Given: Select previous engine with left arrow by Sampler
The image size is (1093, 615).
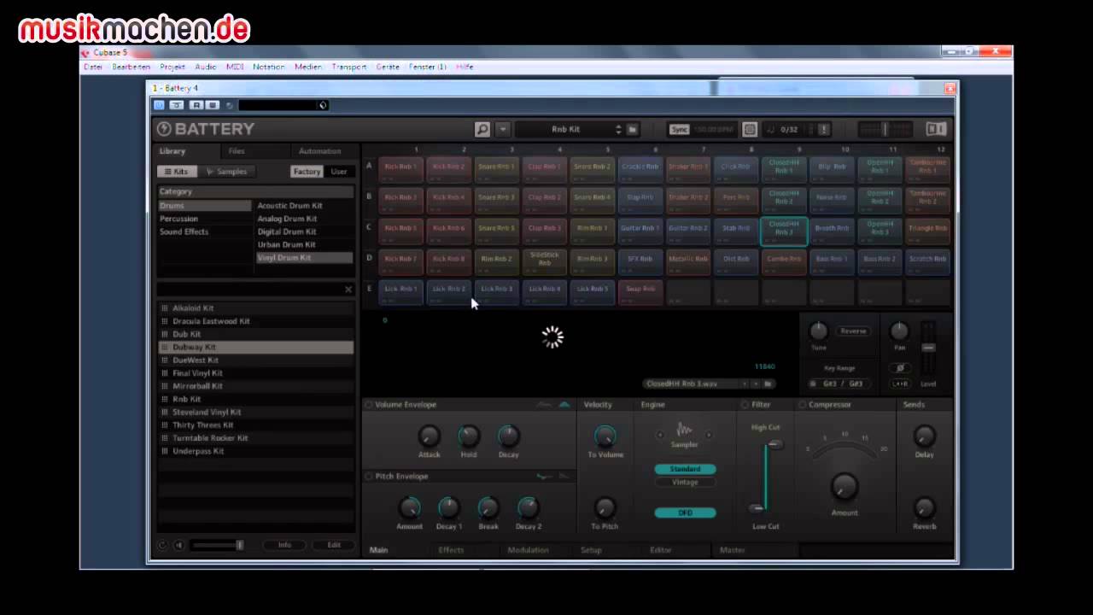Looking at the screenshot, I should (x=660, y=435).
